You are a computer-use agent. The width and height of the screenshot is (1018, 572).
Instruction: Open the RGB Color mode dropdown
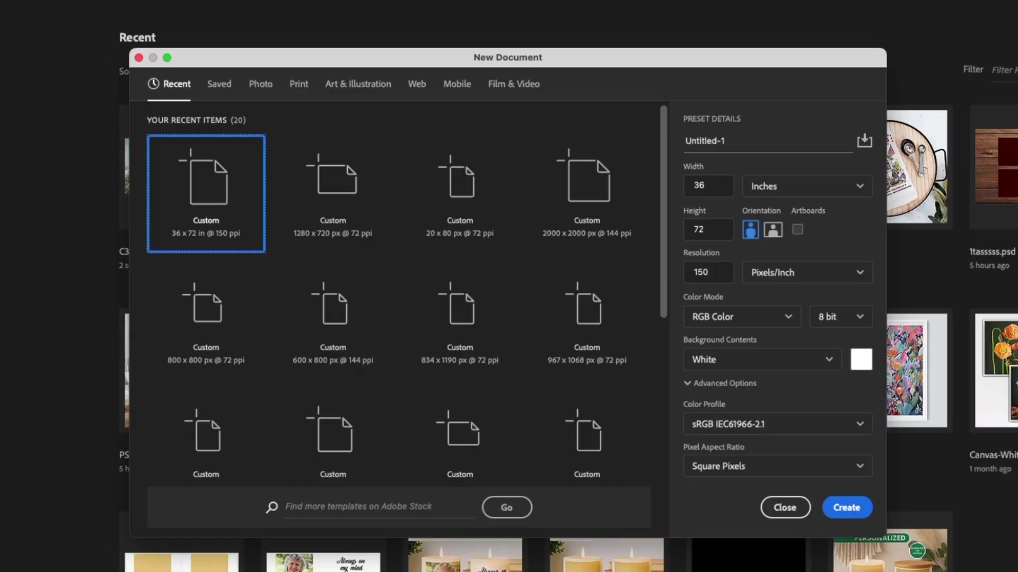coord(741,316)
